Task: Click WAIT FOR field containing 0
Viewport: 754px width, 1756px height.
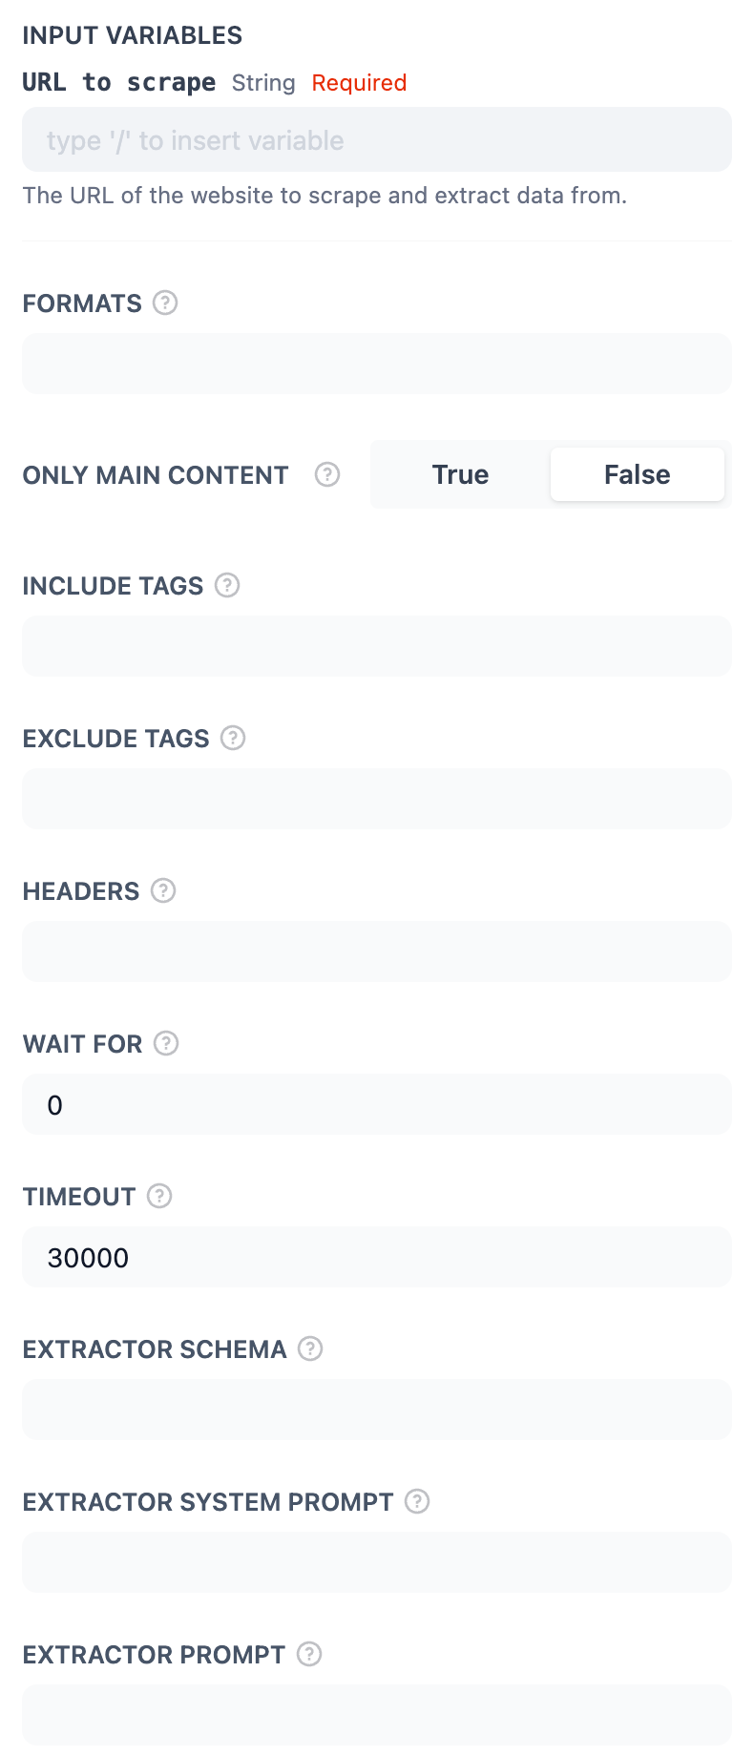Action: tap(377, 1104)
